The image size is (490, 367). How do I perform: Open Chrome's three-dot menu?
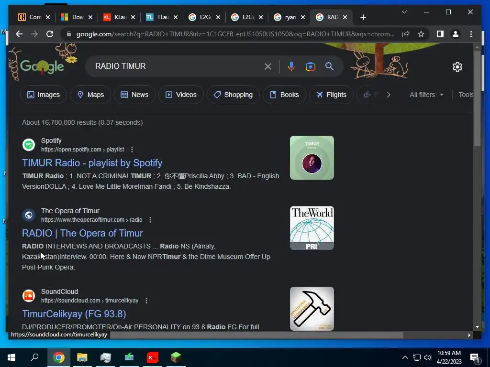pos(471,34)
